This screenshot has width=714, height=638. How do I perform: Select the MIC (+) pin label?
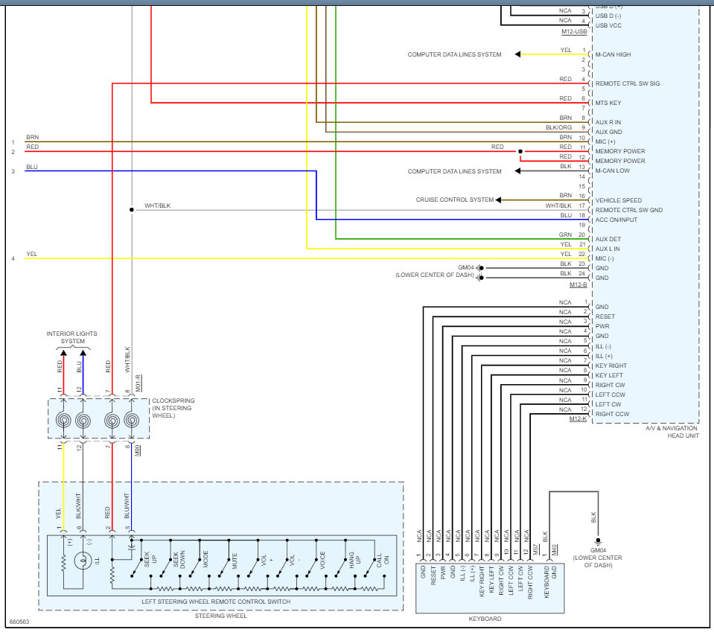point(605,141)
